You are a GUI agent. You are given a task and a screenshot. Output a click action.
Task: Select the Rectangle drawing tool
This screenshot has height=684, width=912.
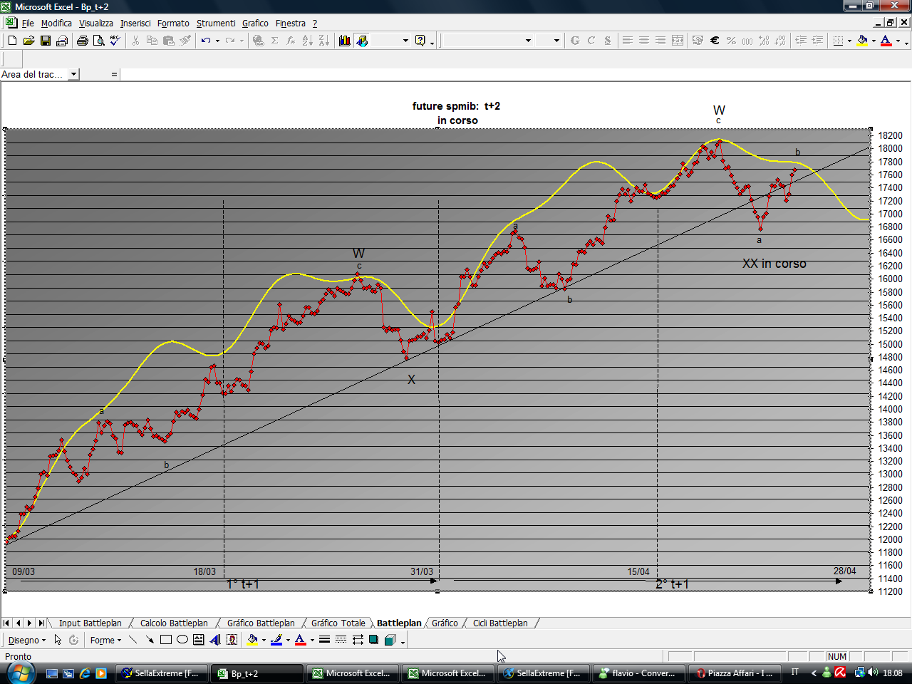pyautogui.click(x=165, y=640)
